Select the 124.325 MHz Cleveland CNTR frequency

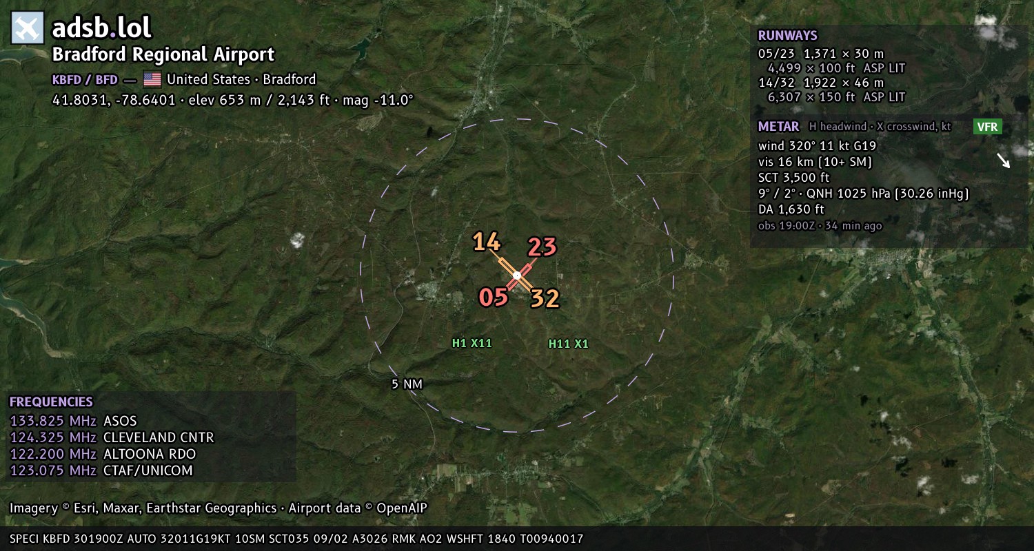coord(112,437)
